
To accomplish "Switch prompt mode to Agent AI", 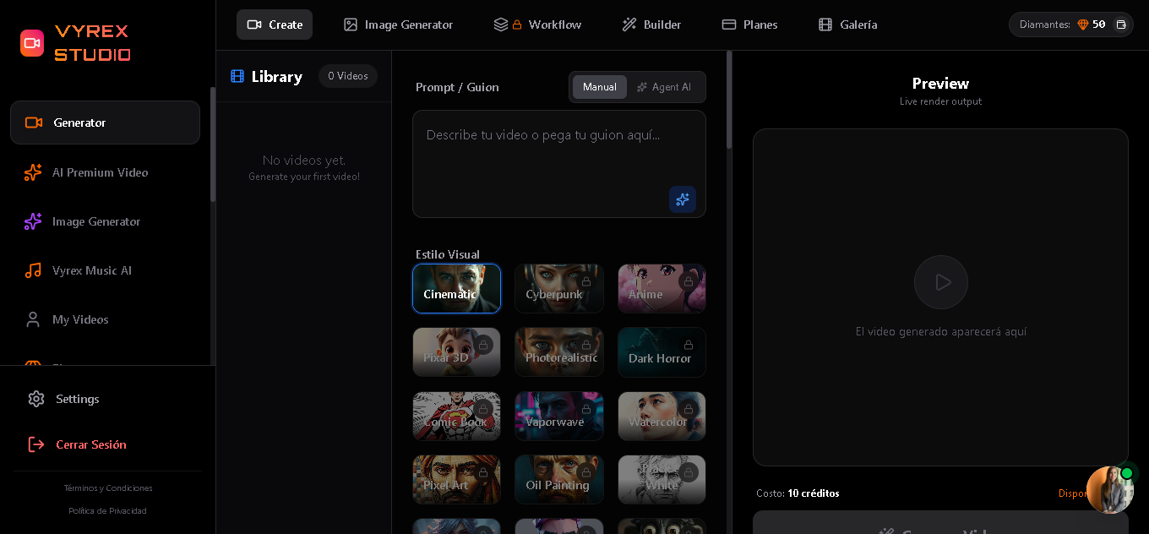I will [664, 87].
